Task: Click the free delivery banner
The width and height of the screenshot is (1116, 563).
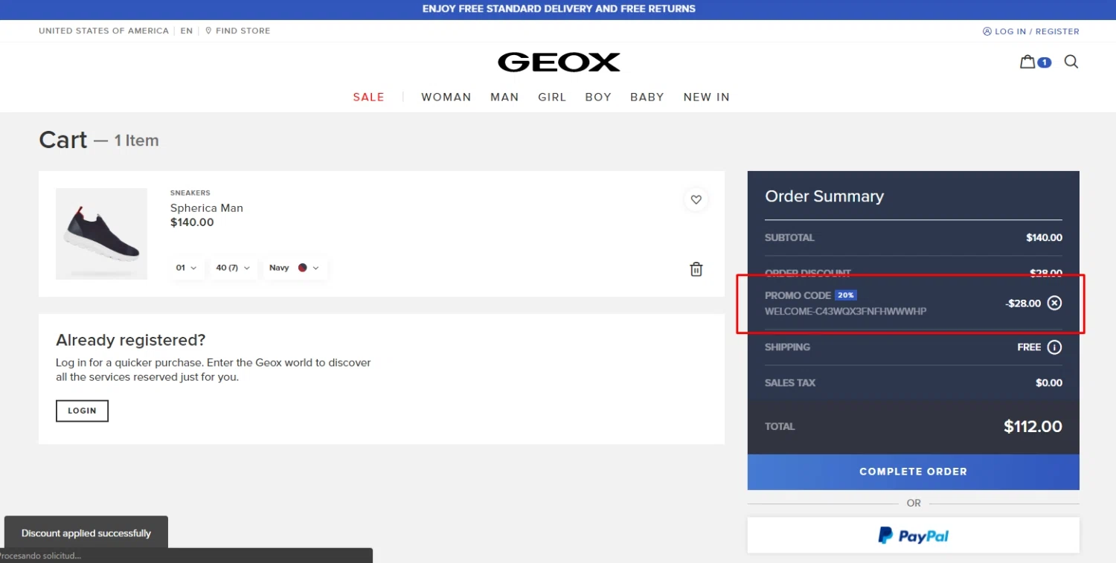Action: pos(558,10)
